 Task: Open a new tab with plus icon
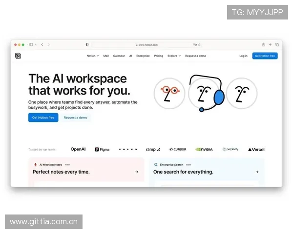(x=270, y=44)
